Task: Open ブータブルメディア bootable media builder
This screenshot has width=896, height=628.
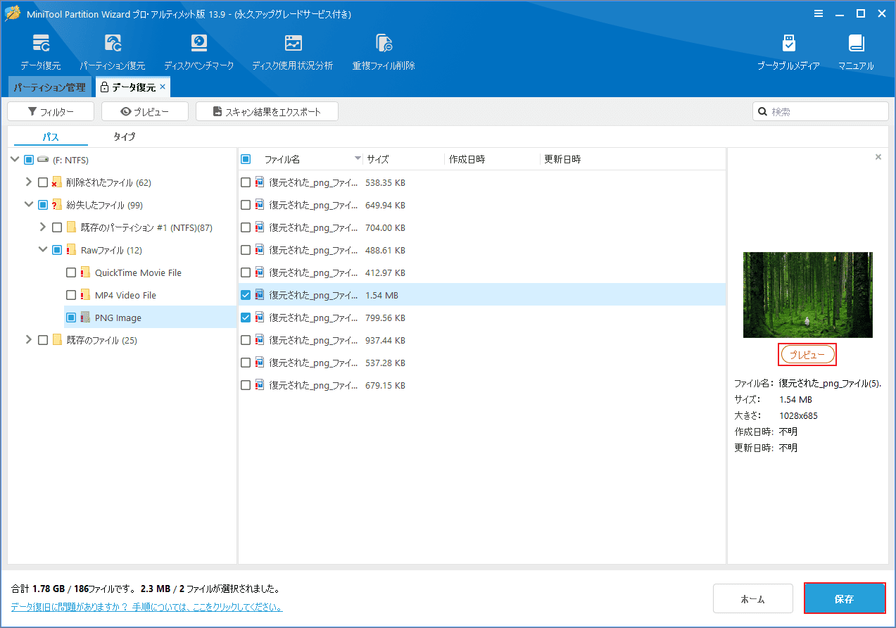Action: [x=788, y=51]
